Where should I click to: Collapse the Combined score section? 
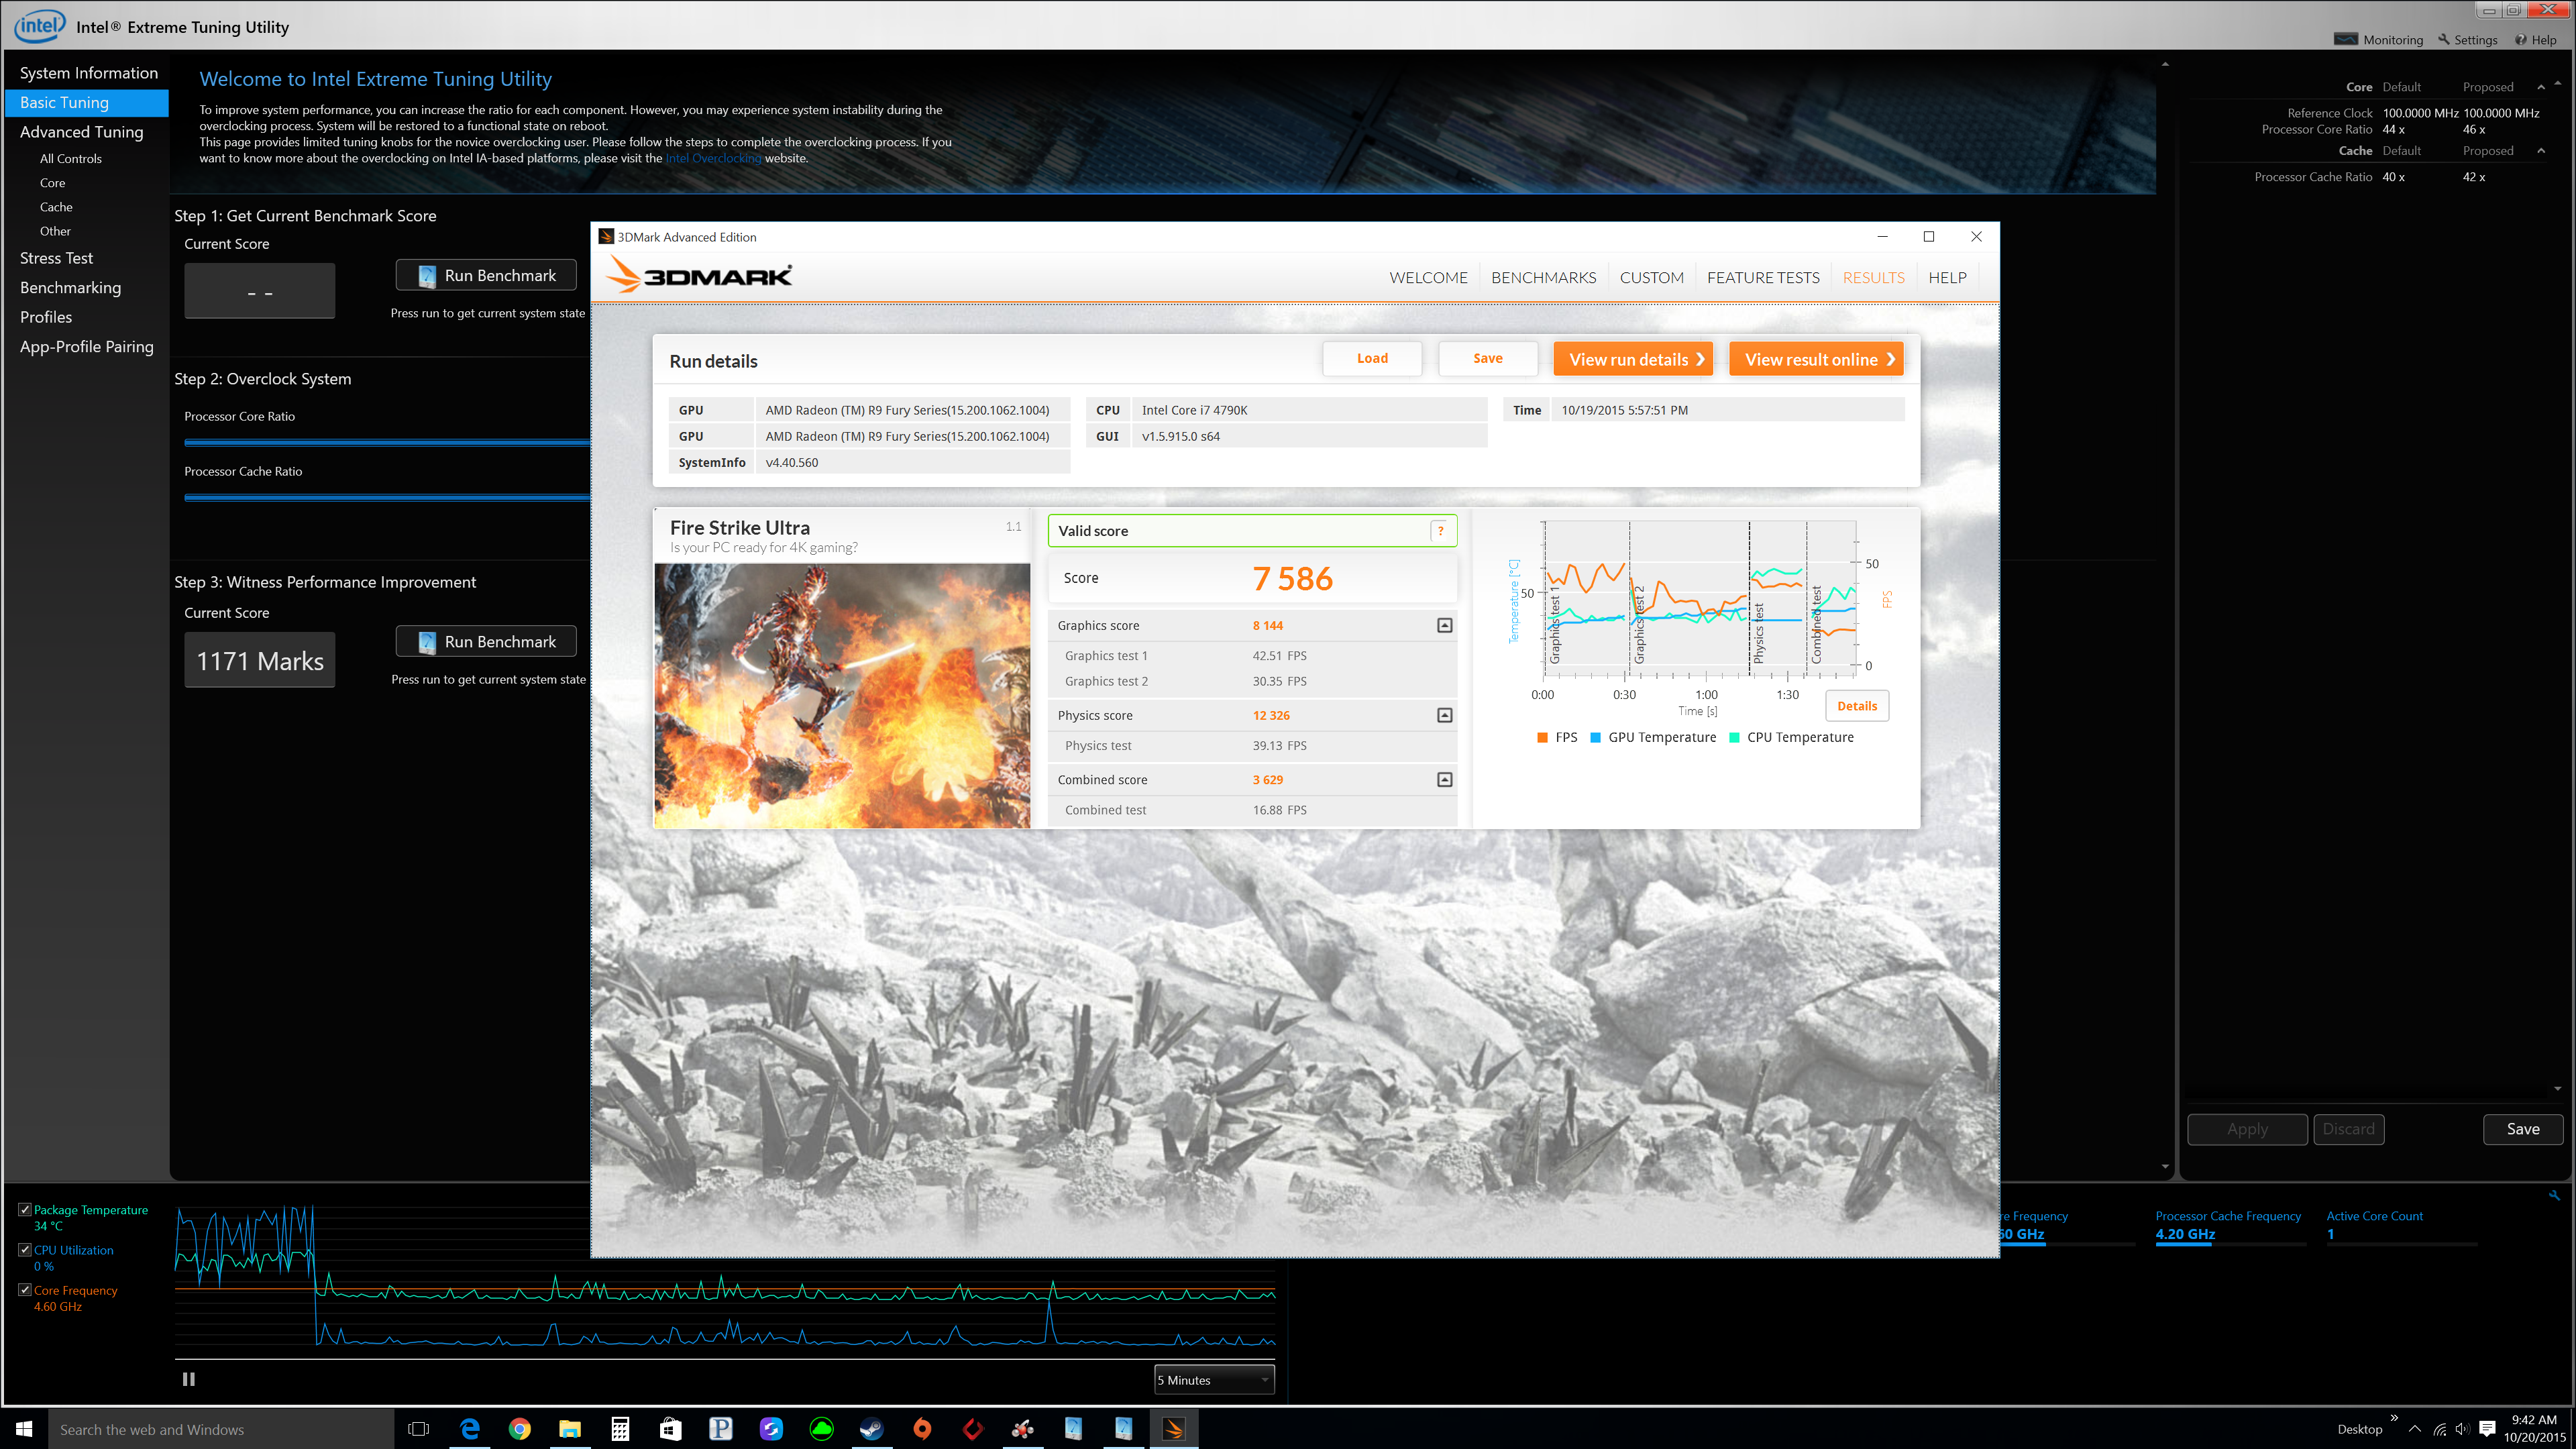point(1444,779)
